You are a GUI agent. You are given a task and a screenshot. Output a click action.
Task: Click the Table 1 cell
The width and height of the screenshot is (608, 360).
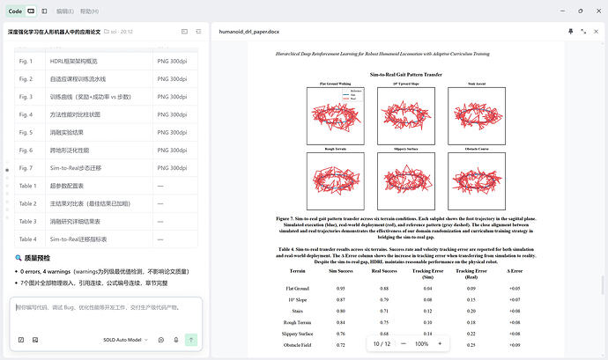point(28,186)
